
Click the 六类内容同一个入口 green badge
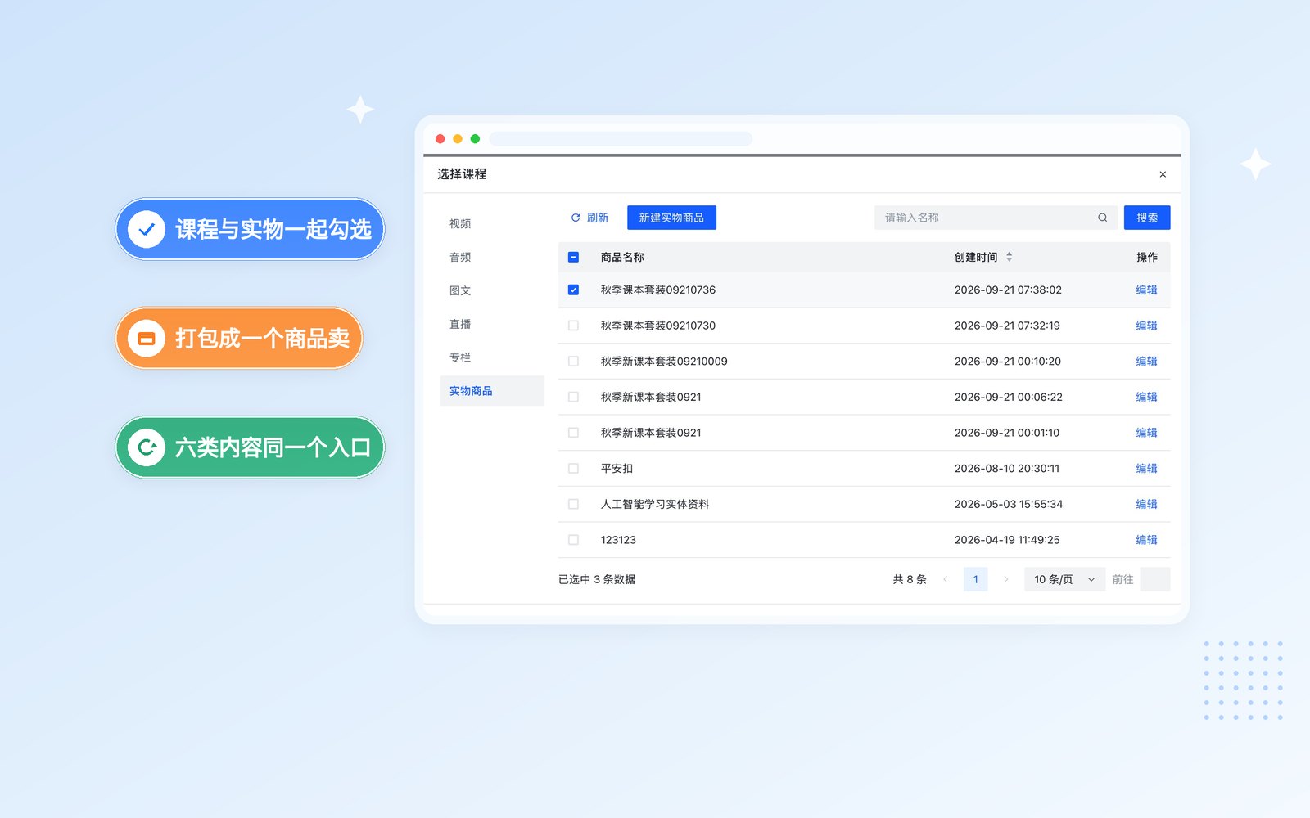point(250,447)
